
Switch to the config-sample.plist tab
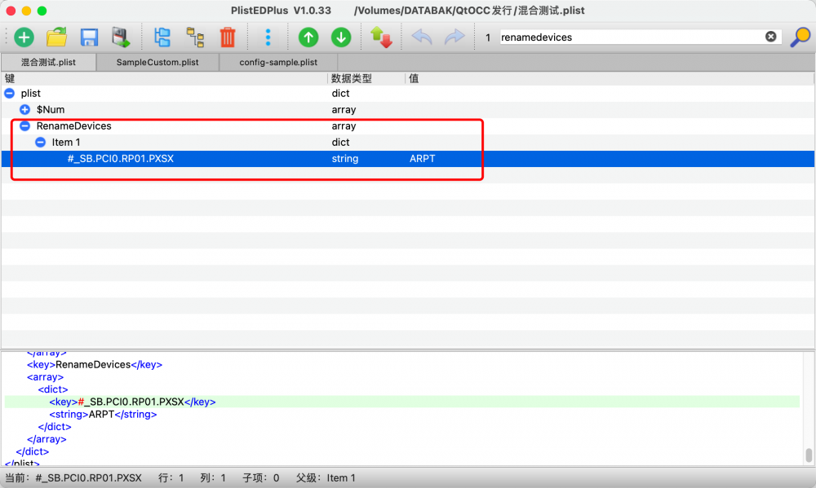pos(278,63)
